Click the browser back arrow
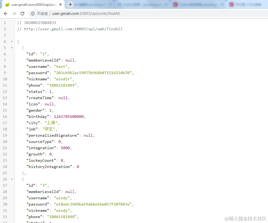This screenshot has height=223, width=268. (x=6, y=14)
